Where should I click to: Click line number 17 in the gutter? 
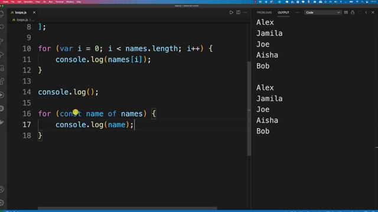pos(27,125)
